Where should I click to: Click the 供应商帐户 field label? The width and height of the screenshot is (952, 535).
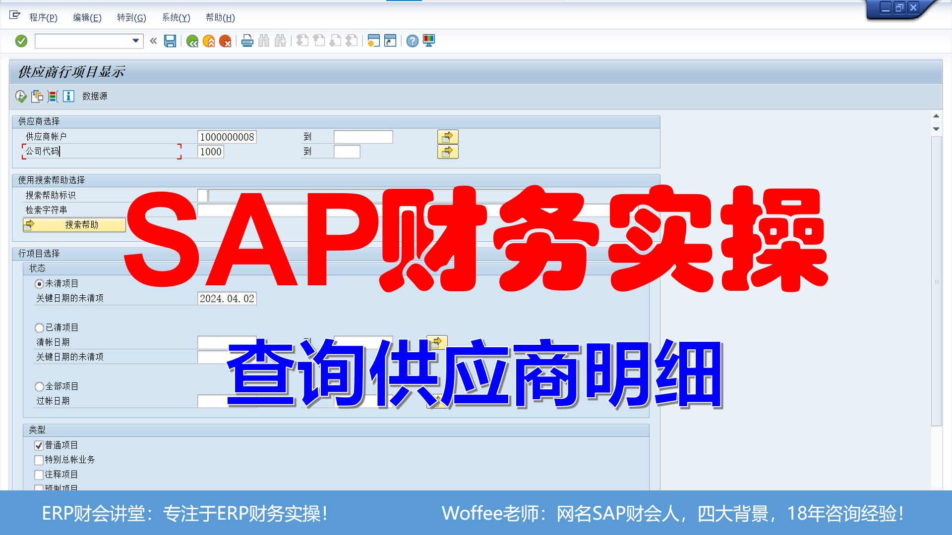[46, 137]
